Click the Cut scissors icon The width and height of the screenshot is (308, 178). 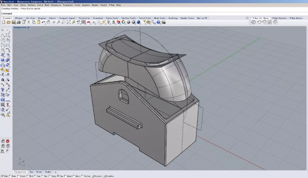tap(29, 22)
